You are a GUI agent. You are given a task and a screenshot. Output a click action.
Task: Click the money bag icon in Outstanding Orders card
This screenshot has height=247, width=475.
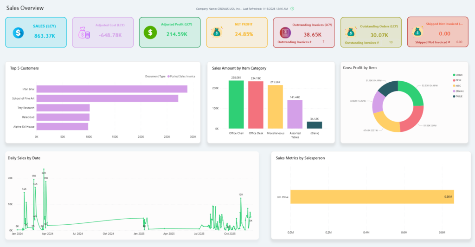pos(351,32)
